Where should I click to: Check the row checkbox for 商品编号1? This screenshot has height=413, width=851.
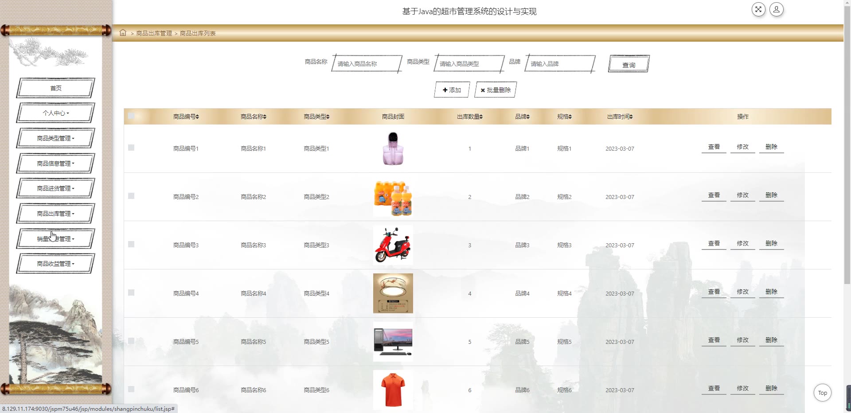tap(131, 148)
